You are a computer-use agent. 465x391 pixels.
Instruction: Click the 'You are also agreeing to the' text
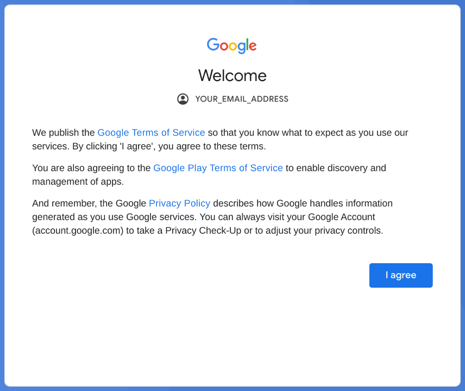tap(91, 167)
